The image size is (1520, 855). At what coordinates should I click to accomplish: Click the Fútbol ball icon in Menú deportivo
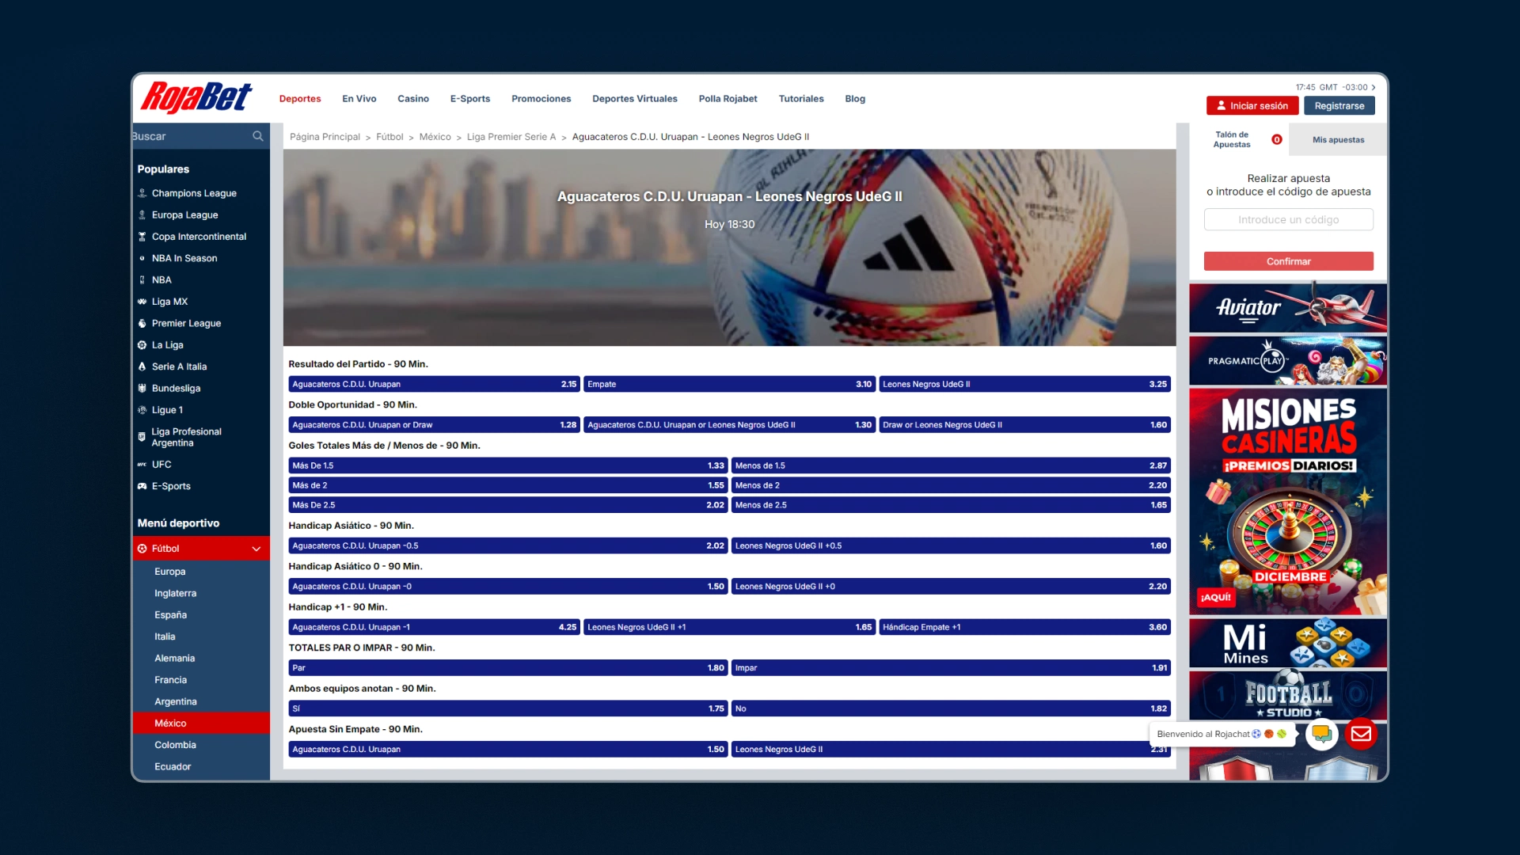[x=142, y=549]
